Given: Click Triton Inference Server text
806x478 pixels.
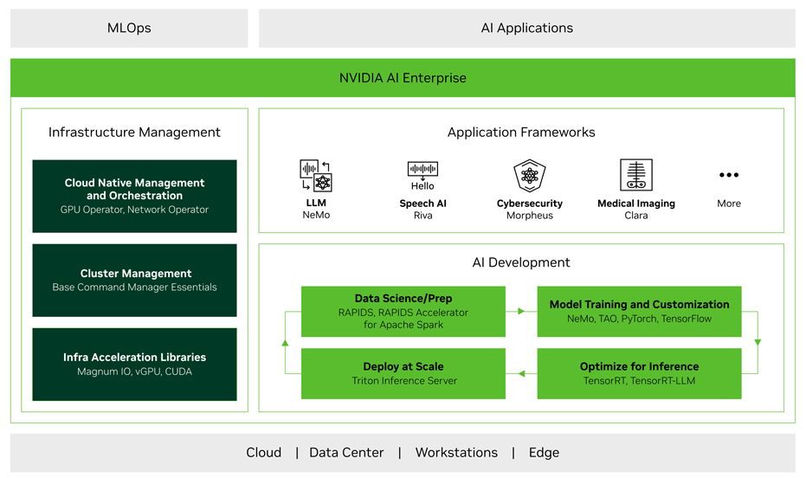Looking at the screenshot, I should point(404,381).
